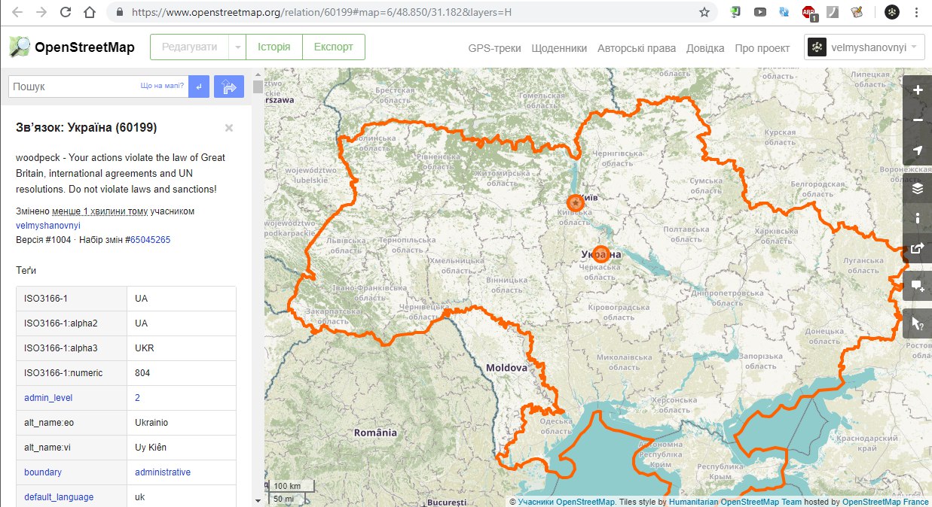The height and width of the screenshot is (507, 932).
Task: Click the 804 numeric code value
Action: coord(142,373)
